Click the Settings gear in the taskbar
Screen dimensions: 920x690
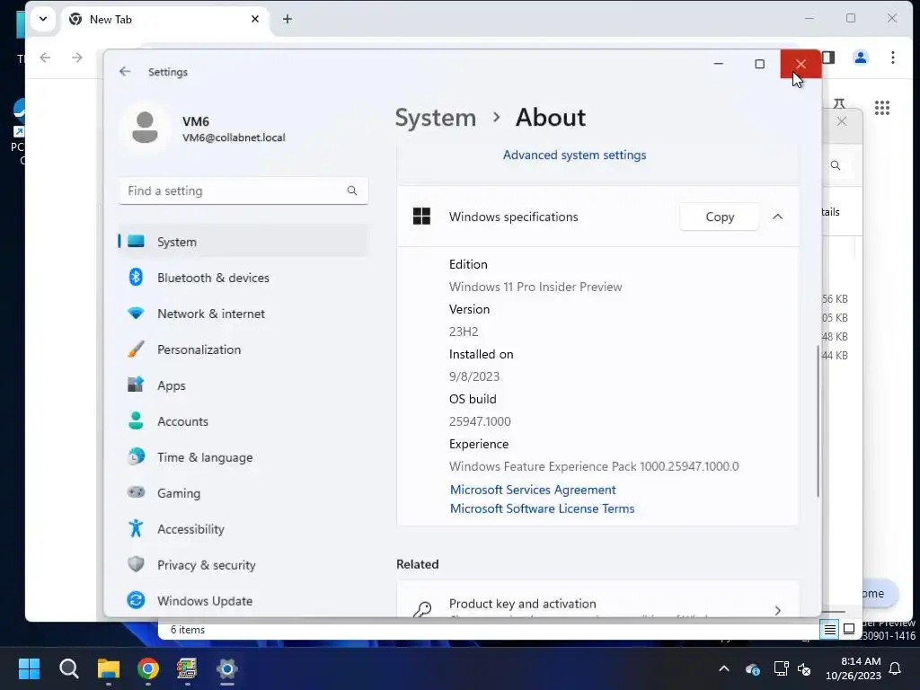226,668
